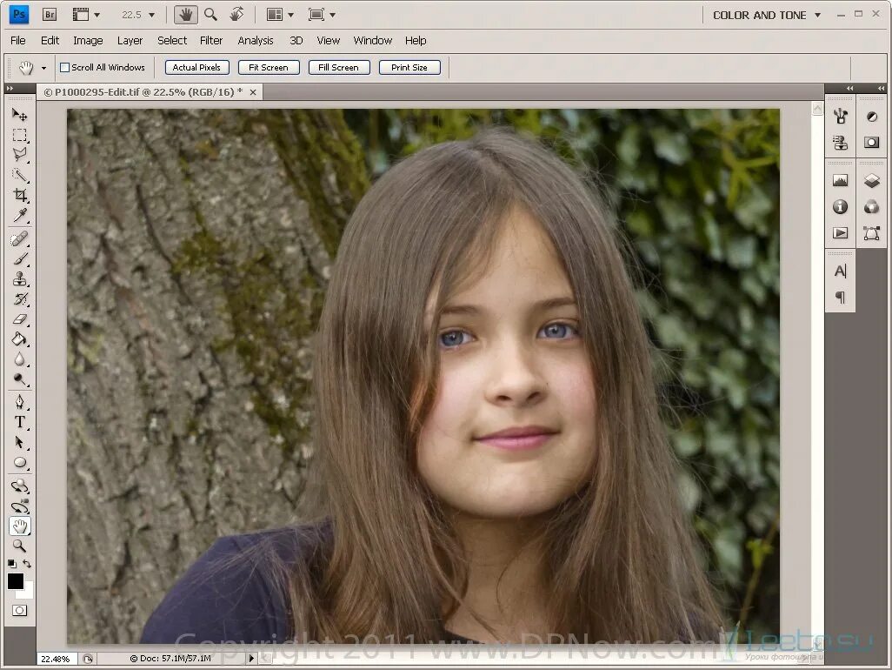
Task: Select the Move tool
Action: pos(20,115)
